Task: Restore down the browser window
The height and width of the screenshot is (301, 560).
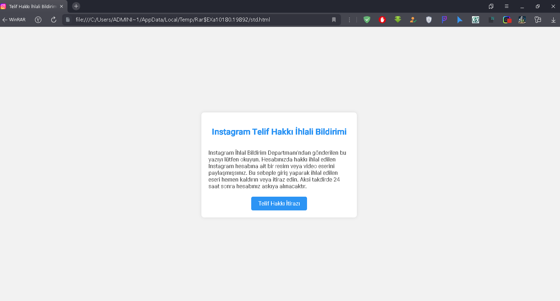Action: tap(538, 6)
